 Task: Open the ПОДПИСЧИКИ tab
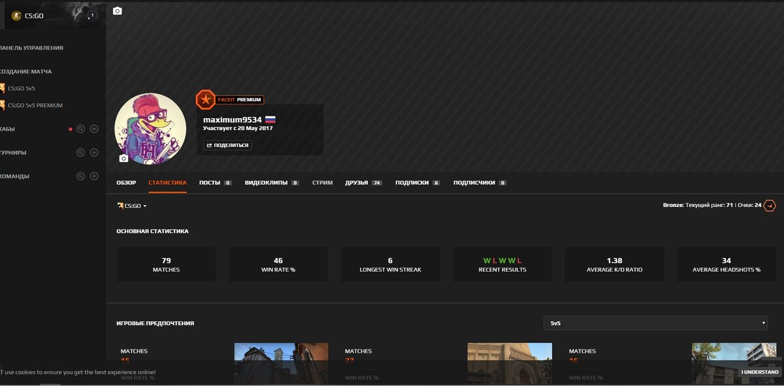pos(480,182)
